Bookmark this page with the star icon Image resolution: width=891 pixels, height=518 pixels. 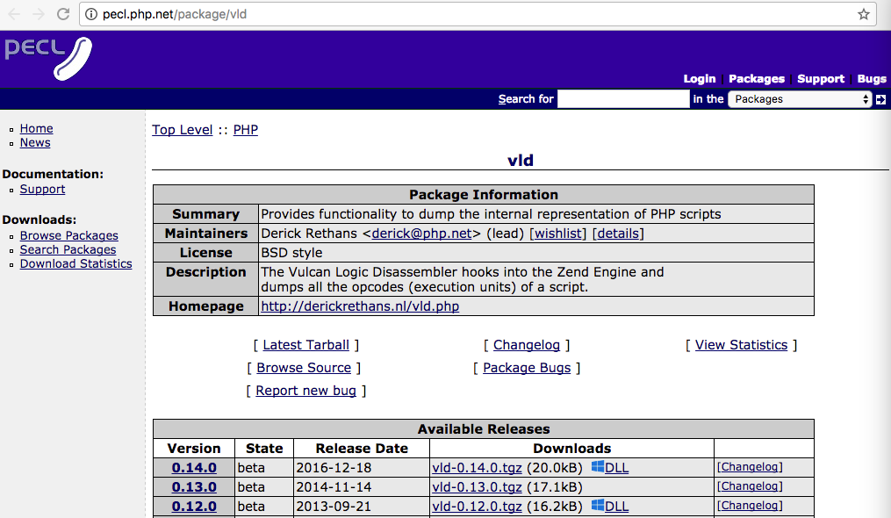point(864,14)
